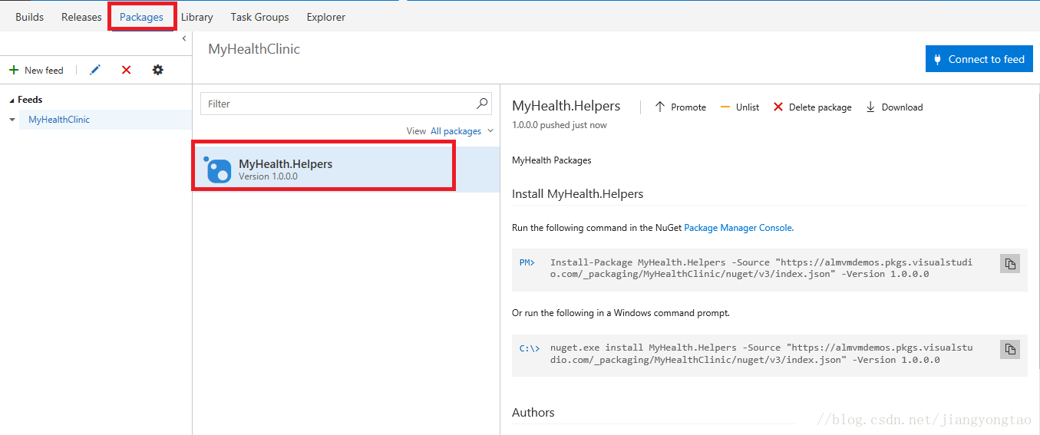Click the red X delete feed icon
The width and height of the screenshot is (1040, 435).
pos(127,70)
